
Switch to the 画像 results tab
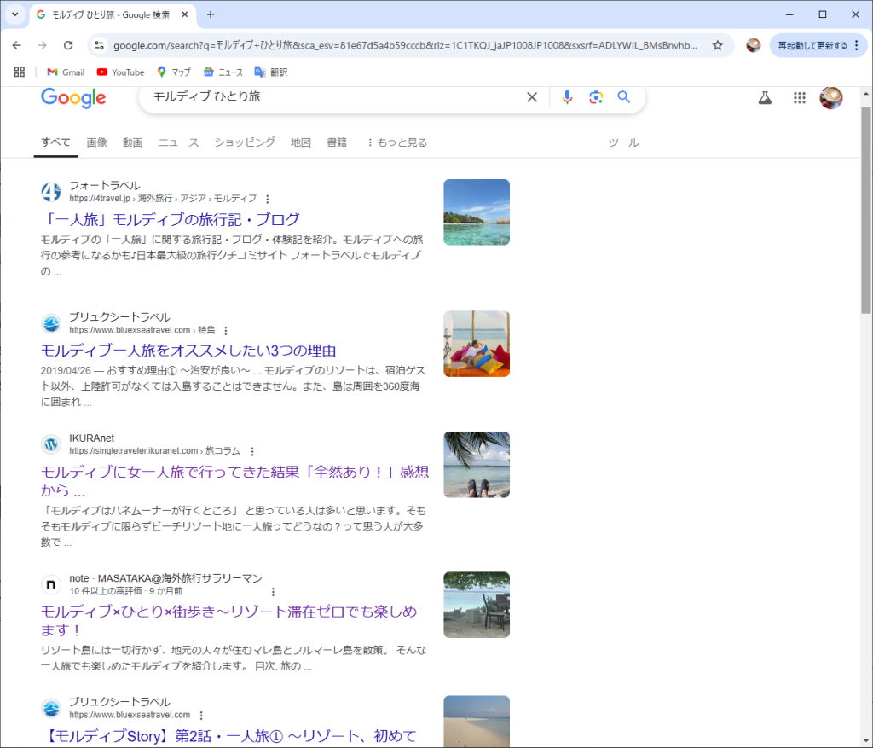(96, 142)
